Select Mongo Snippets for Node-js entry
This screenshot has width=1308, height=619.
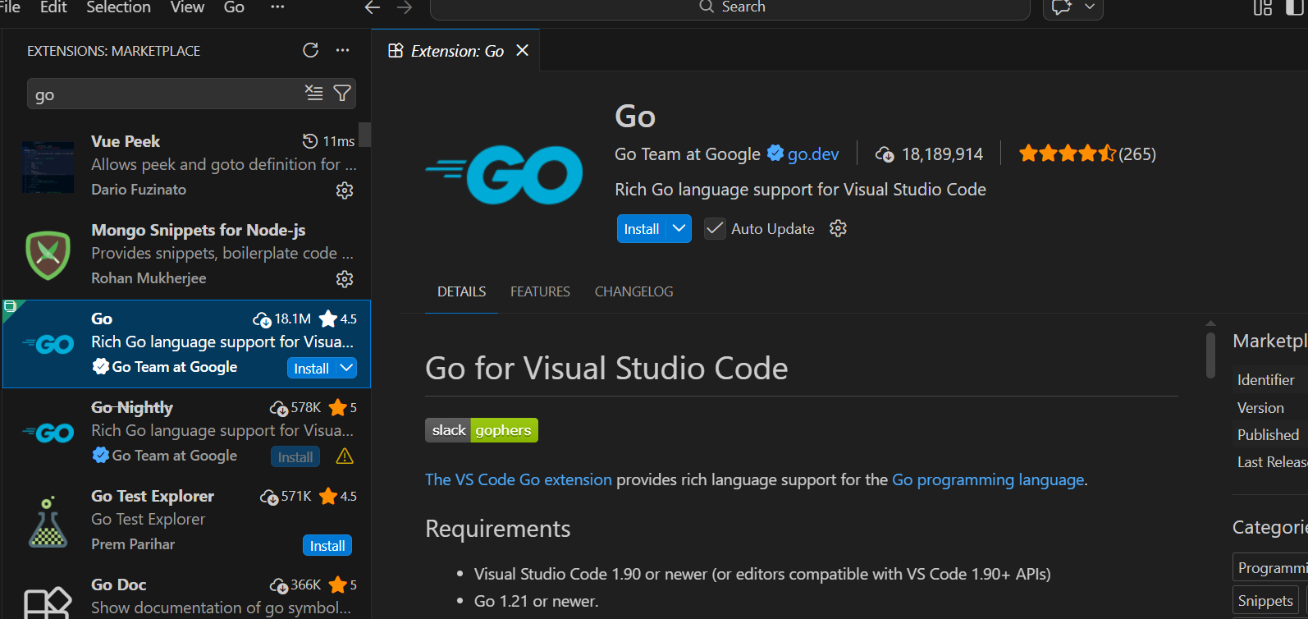click(185, 255)
